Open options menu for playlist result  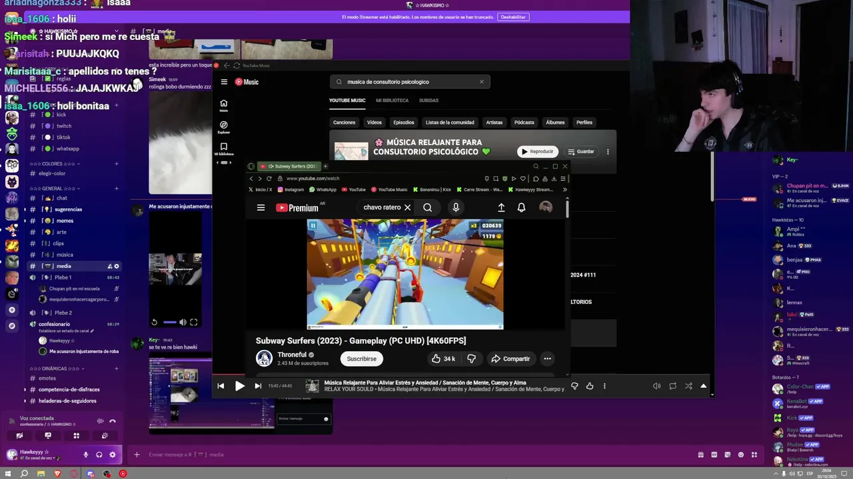tap(608, 152)
